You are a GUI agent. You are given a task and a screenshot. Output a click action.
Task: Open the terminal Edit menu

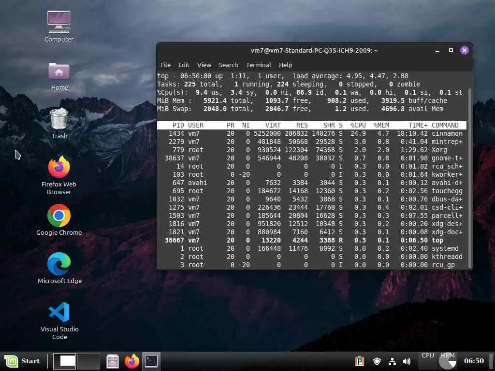pos(184,65)
